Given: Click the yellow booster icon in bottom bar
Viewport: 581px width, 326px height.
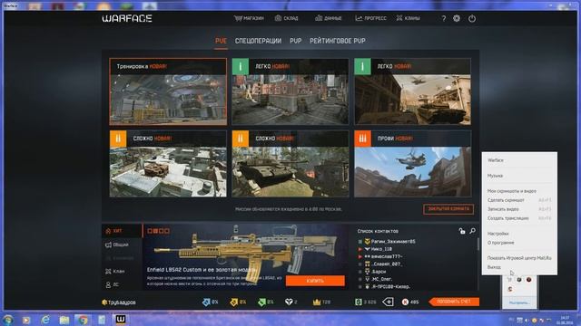Looking at the screenshot, I should (x=233, y=302).
